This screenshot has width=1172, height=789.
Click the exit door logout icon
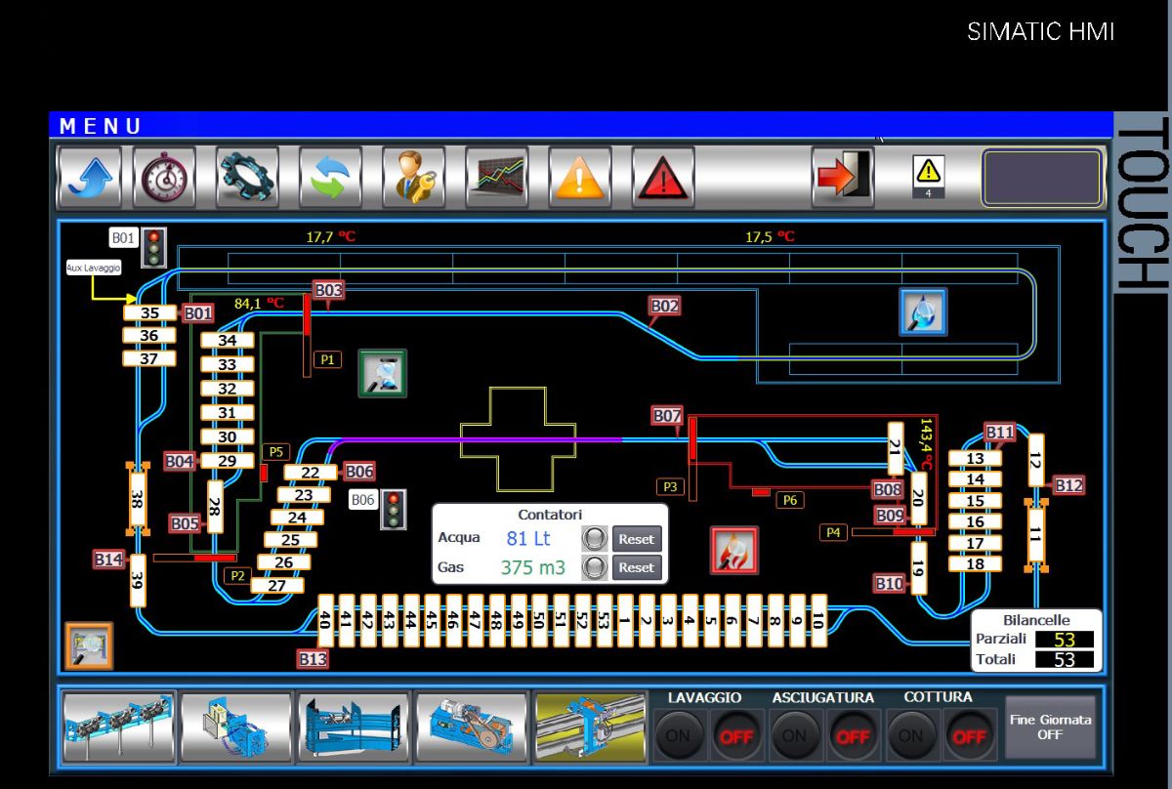click(x=843, y=177)
